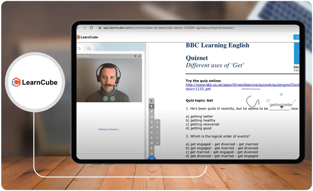Click 'Try the quiz online:' label
Image resolution: width=313 pixels, height=191 pixels.
[203, 81]
